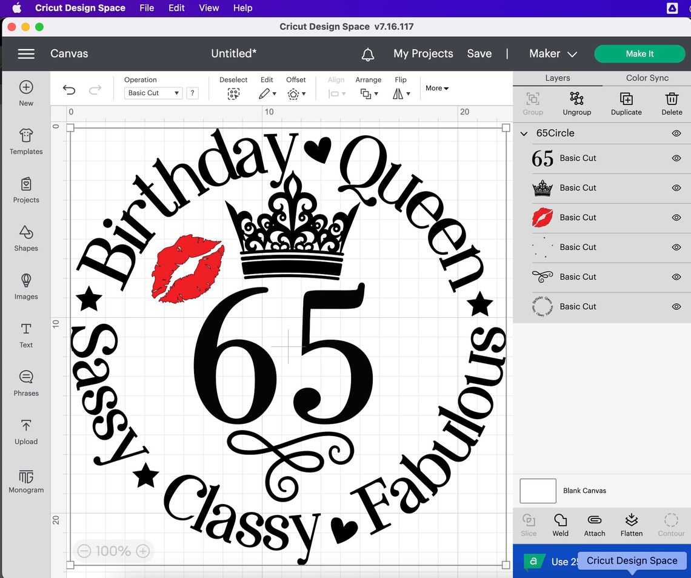691x578 pixels.
Task: Click the Flatten icon
Action: tap(631, 524)
